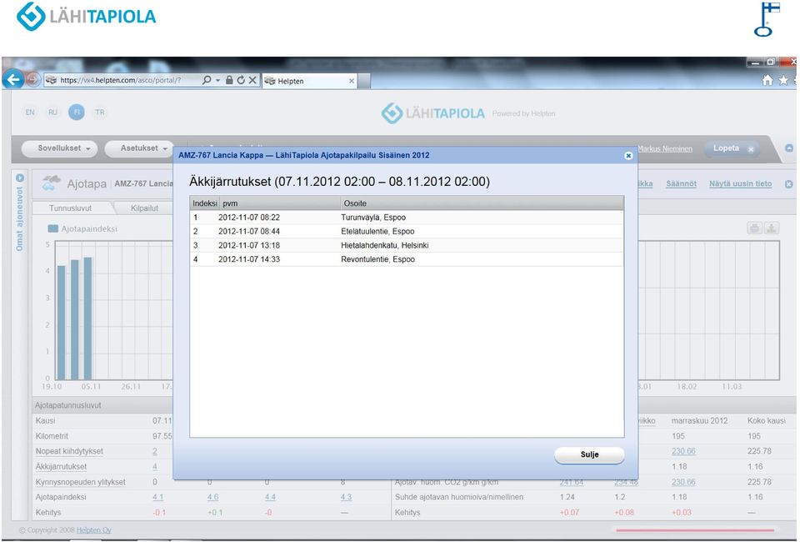Click the Kynnysnopeuden ylitykset label
Viewport: 800px width, 542px height.
(81, 482)
